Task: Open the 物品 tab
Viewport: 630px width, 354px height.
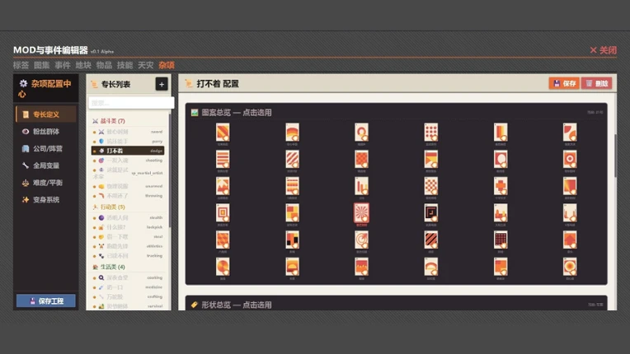Action: (104, 65)
